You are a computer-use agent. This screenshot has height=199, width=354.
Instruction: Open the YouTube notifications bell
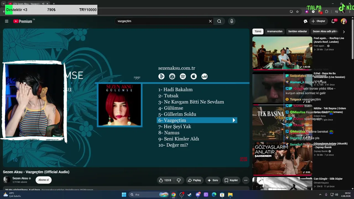pyautogui.click(x=333, y=21)
